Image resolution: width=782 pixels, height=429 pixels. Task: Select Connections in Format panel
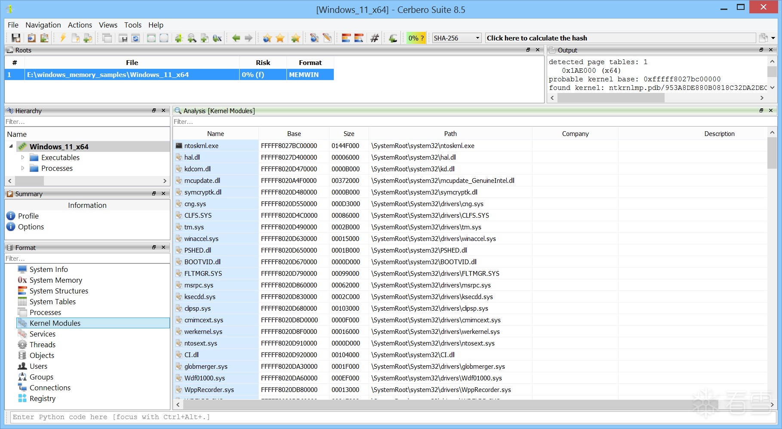[50, 388]
